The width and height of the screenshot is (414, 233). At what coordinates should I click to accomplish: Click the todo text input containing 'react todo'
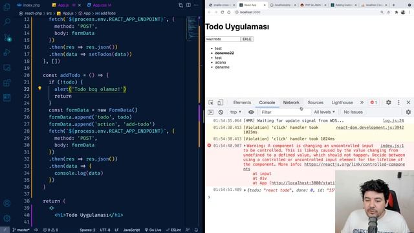click(x=223, y=39)
